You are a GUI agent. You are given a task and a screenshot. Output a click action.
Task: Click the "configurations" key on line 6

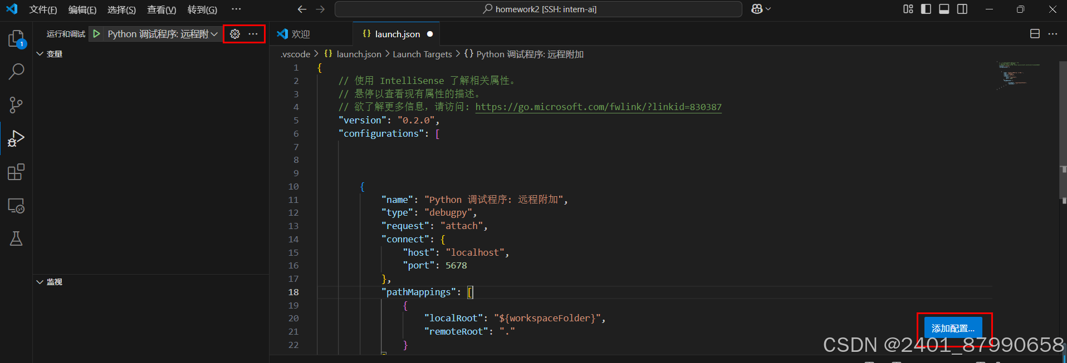pos(381,133)
